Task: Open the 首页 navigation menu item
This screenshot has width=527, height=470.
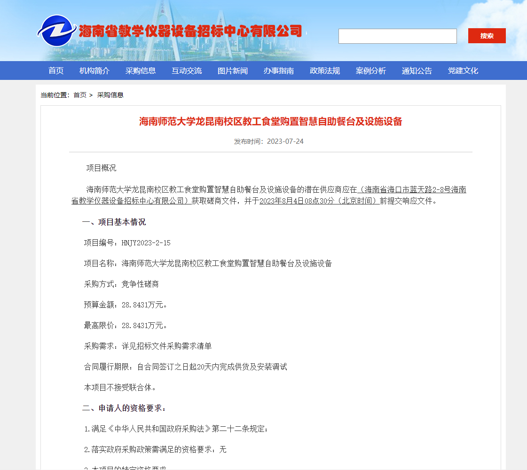Action: pos(56,70)
